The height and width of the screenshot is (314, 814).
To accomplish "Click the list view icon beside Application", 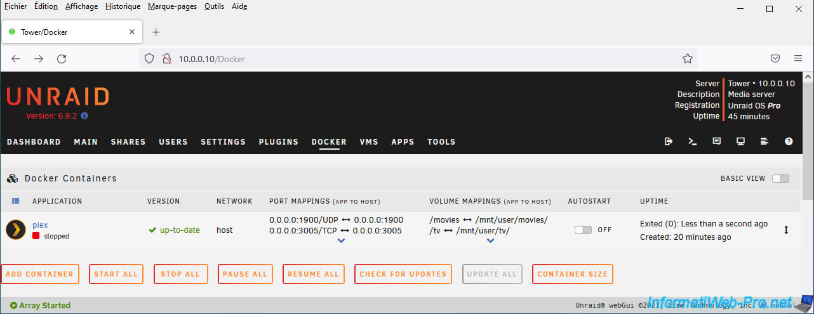I will pyautogui.click(x=16, y=201).
